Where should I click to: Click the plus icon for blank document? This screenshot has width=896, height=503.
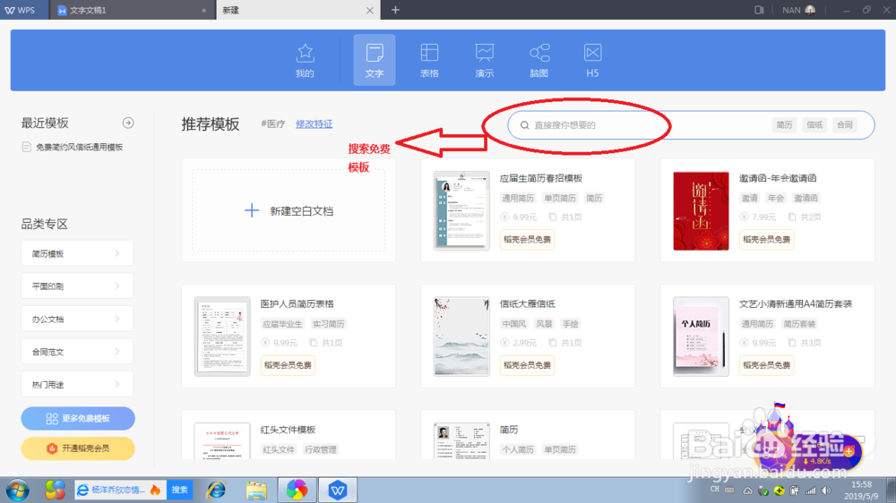(x=252, y=210)
